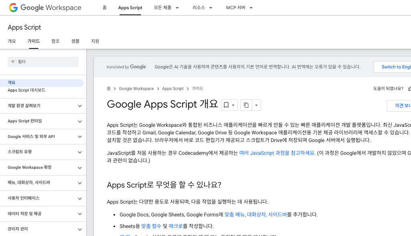Click the filter icon in sidebar search
Image resolution: width=411 pixels, height=236 pixels.
coord(13,62)
